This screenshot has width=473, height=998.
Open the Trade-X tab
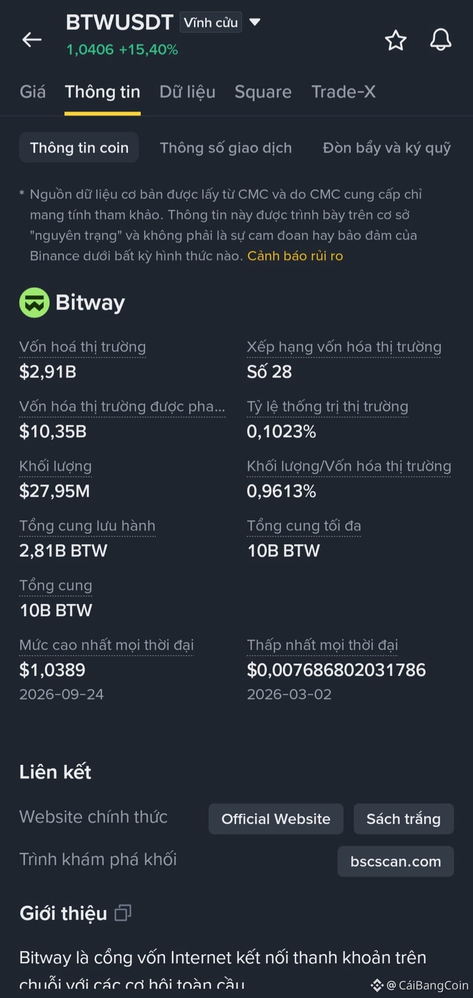pos(344,92)
